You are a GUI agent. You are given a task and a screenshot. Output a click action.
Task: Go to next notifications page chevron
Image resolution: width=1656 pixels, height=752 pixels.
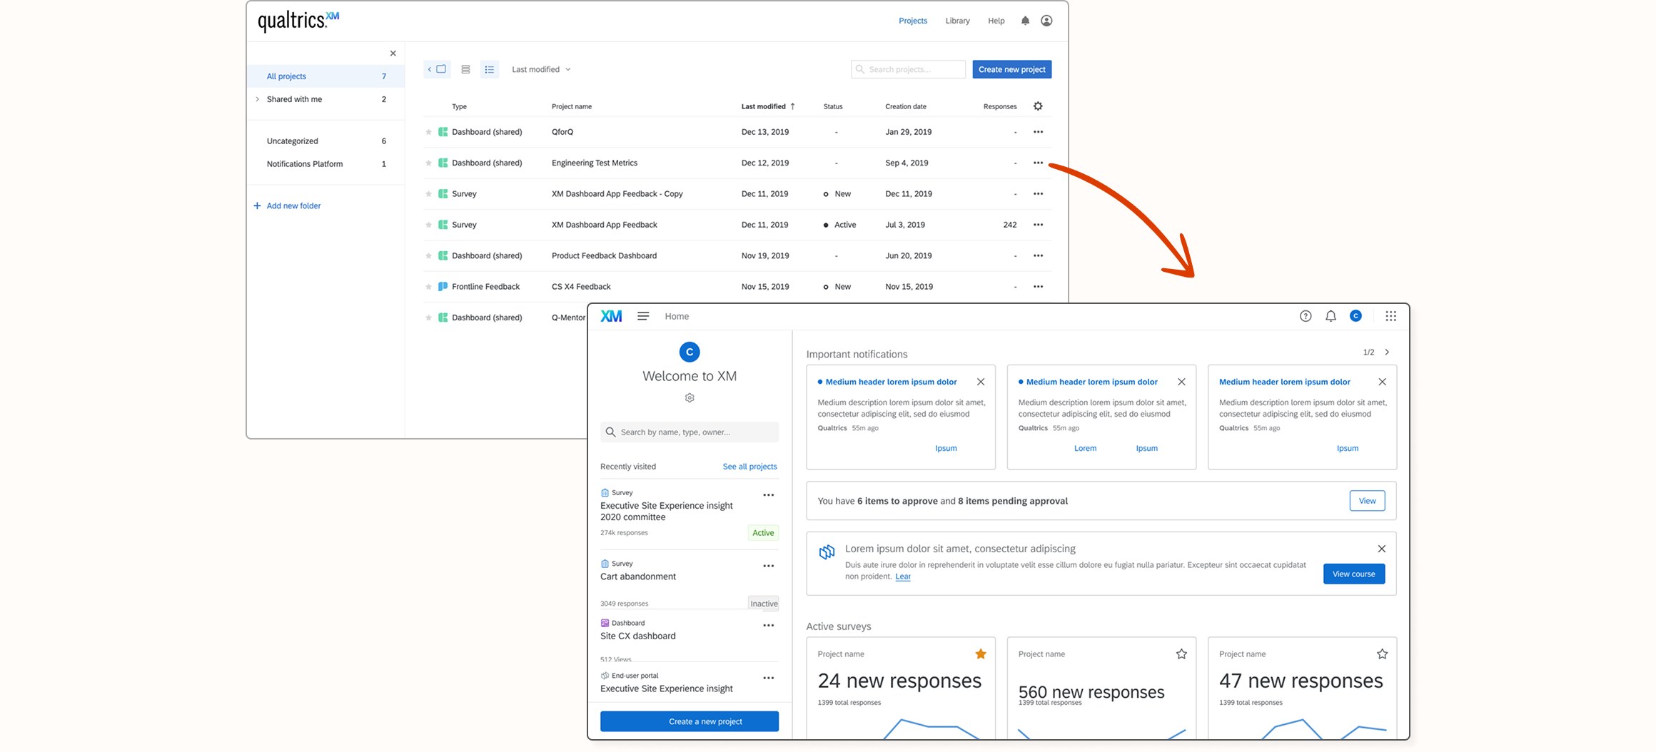coord(1387,352)
